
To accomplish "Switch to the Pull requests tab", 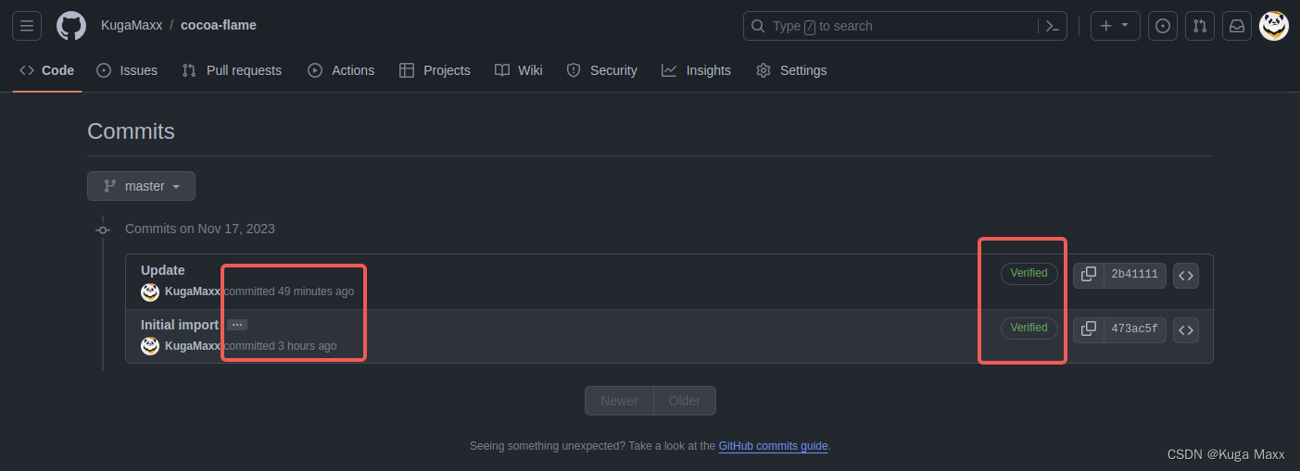I will [x=232, y=70].
